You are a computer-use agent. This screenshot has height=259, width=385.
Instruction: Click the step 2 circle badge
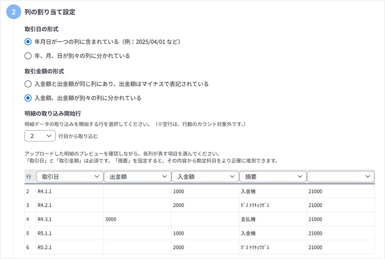point(14,12)
